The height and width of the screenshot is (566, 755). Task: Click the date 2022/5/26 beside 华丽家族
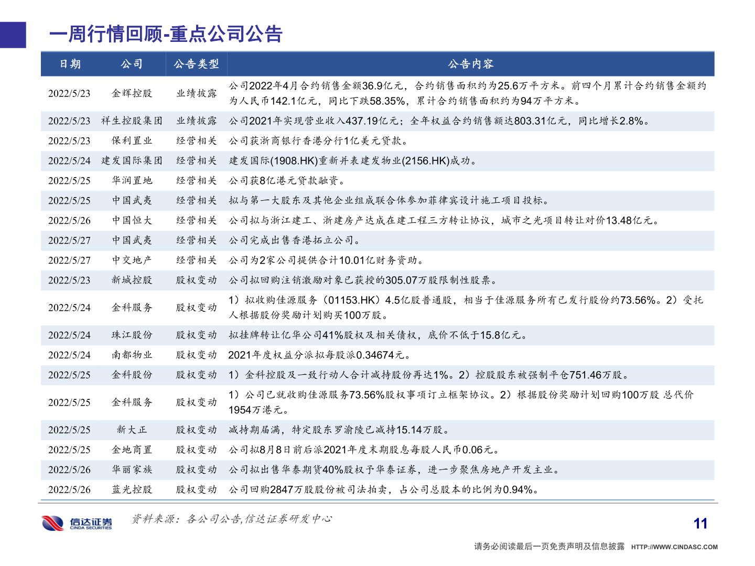click(x=69, y=471)
